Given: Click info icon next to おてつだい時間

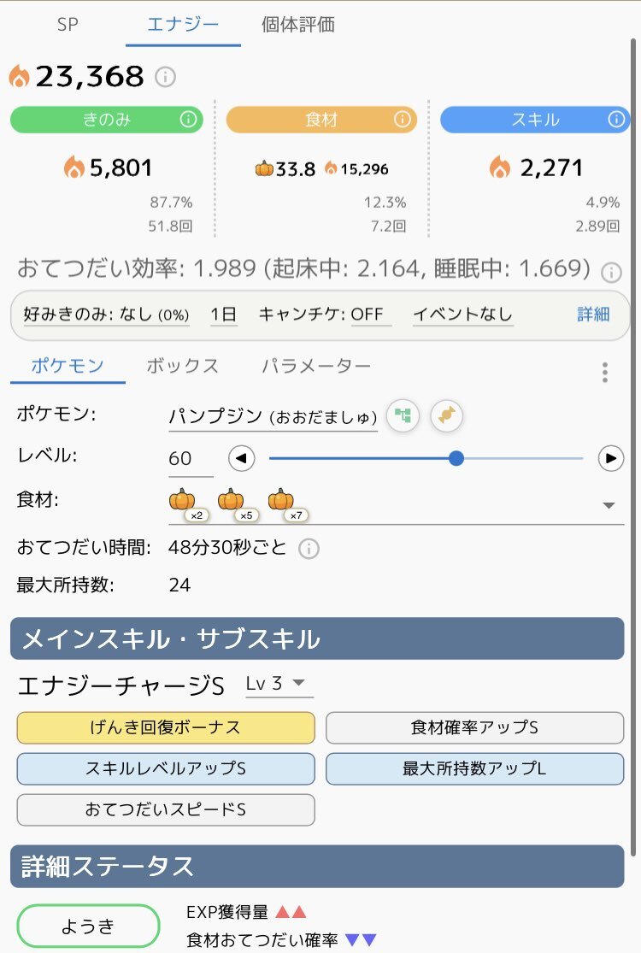Looking at the screenshot, I should 309,548.
